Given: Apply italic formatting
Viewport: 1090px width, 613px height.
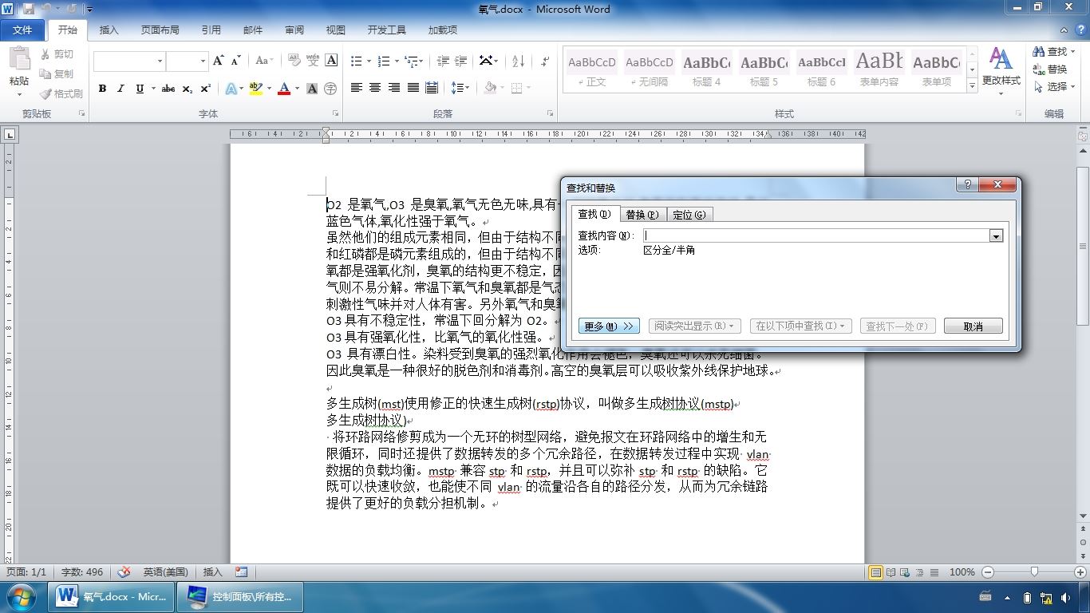Looking at the screenshot, I should point(120,89).
